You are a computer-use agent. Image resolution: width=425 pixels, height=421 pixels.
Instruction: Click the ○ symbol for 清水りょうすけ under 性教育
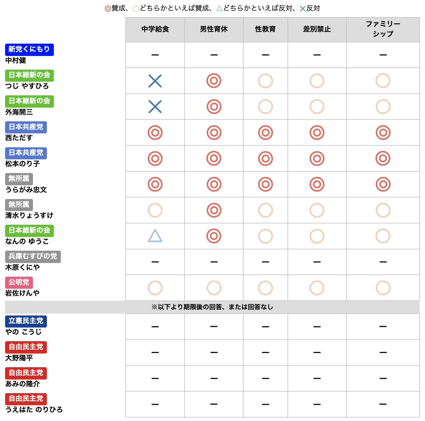click(x=265, y=210)
